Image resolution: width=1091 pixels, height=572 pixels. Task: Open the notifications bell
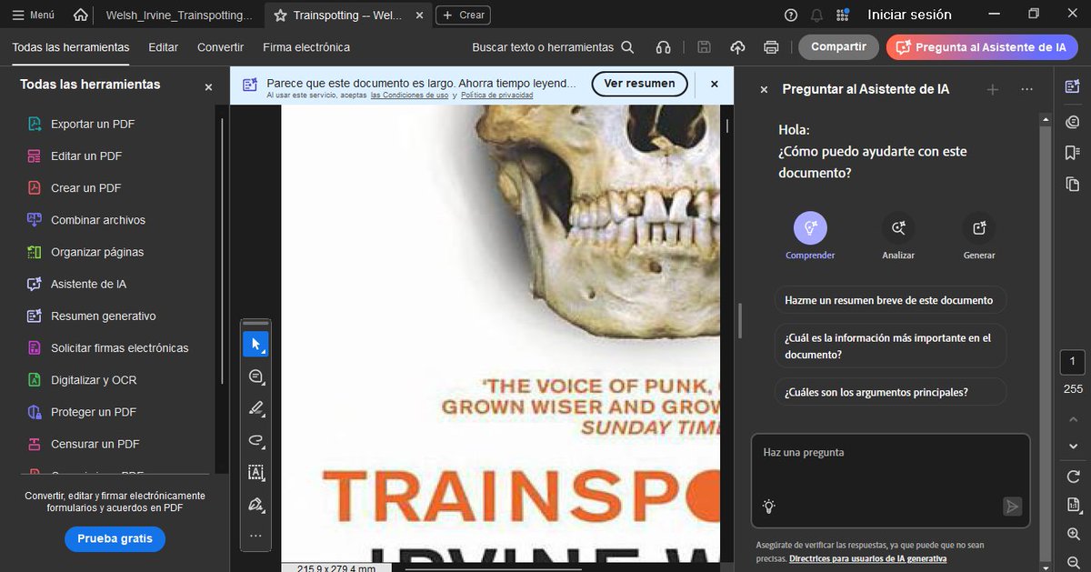coord(816,15)
